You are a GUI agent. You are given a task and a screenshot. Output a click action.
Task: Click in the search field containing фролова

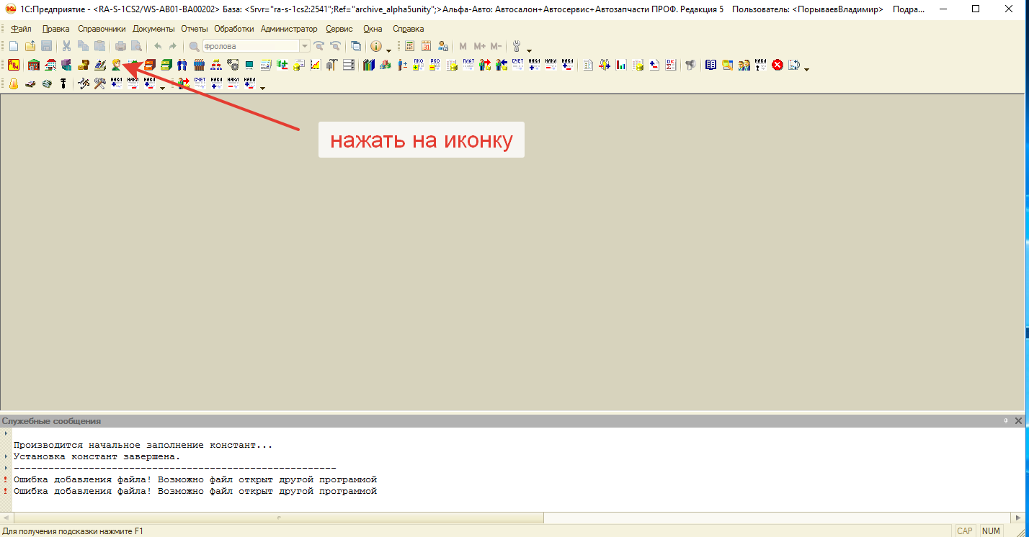(x=249, y=46)
